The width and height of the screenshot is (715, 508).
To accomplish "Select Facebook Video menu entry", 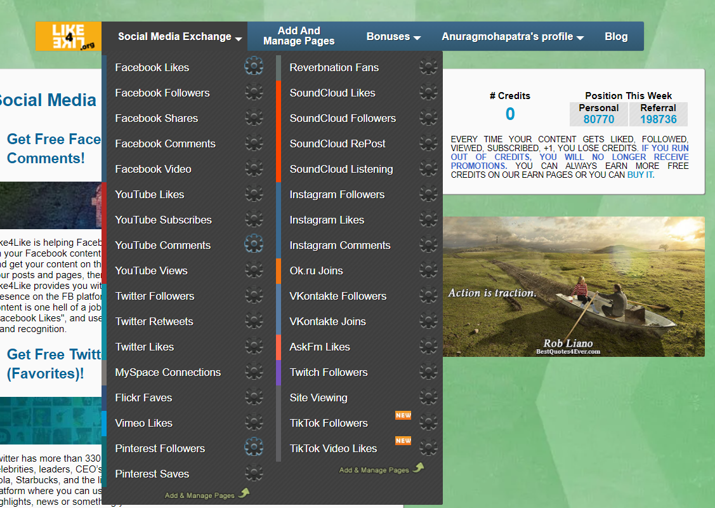I will pos(153,170).
